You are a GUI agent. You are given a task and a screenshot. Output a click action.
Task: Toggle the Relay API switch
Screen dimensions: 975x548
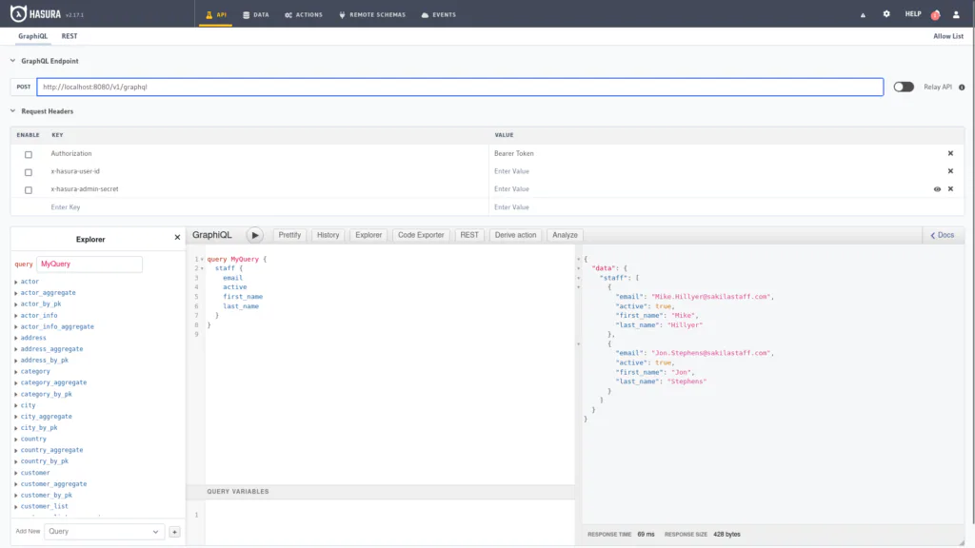click(x=904, y=87)
